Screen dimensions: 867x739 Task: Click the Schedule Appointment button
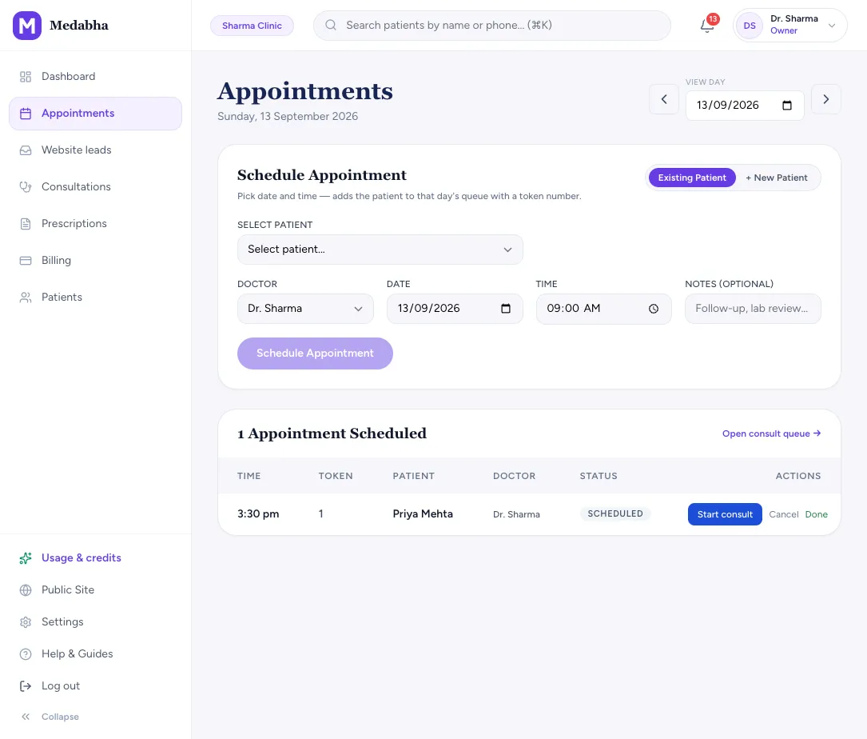315,354
